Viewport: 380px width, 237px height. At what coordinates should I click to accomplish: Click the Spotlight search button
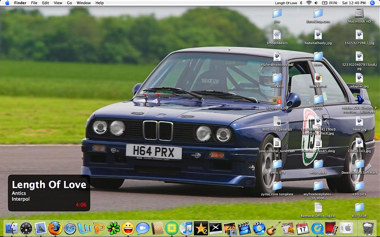(x=373, y=3)
